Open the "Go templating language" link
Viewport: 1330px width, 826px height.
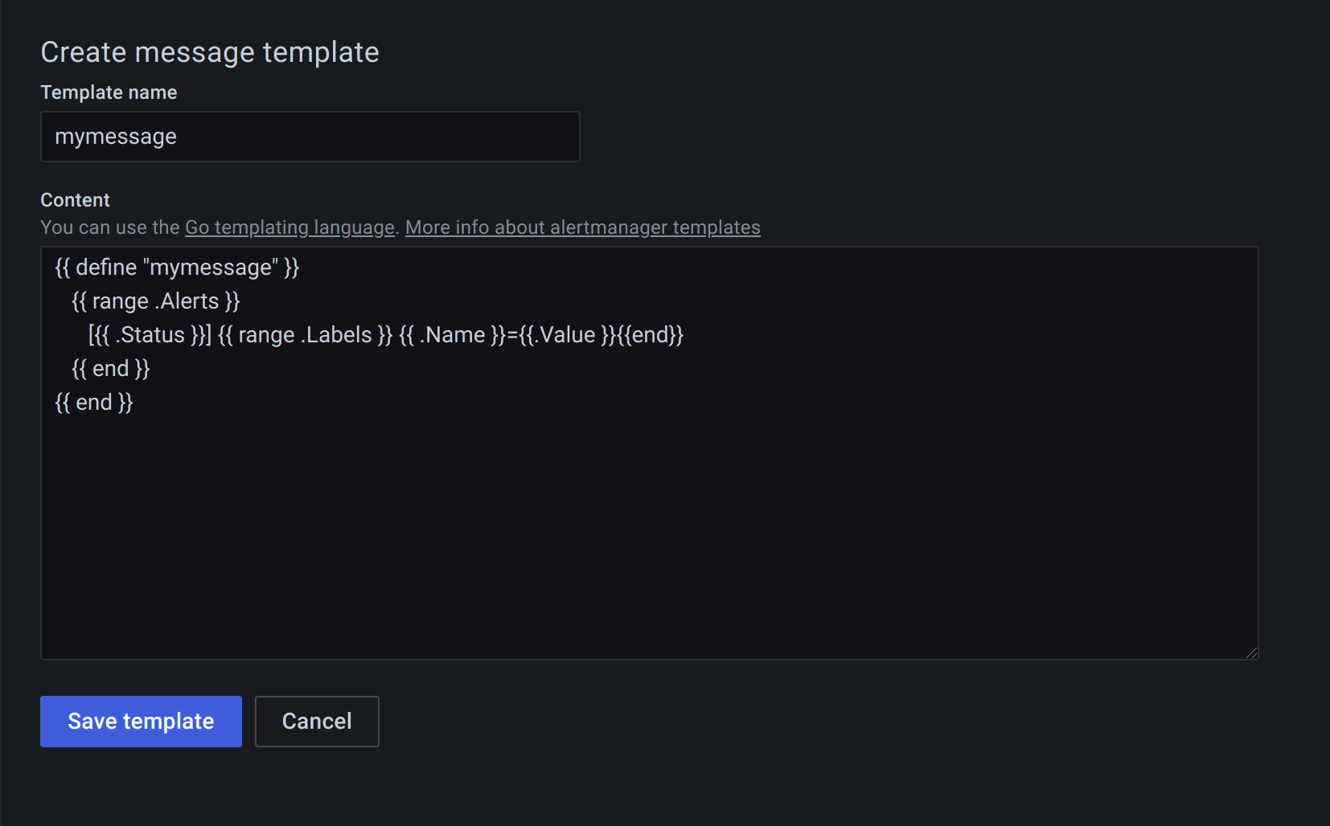coord(288,227)
